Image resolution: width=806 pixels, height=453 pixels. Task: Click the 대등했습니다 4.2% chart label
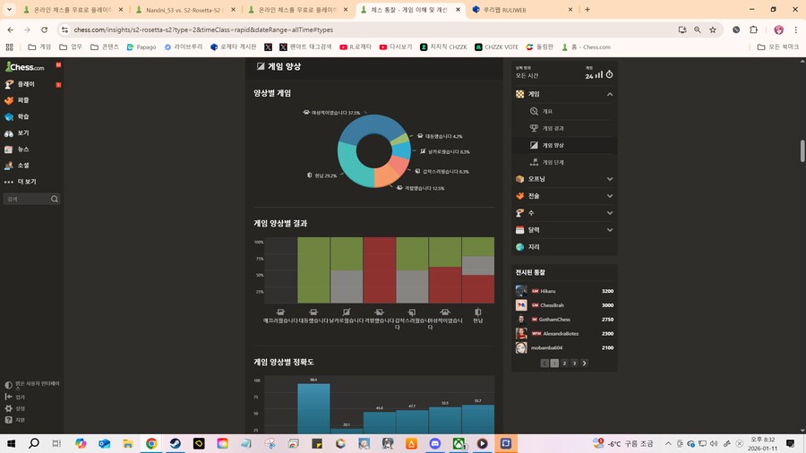pyautogui.click(x=440, y=136)
